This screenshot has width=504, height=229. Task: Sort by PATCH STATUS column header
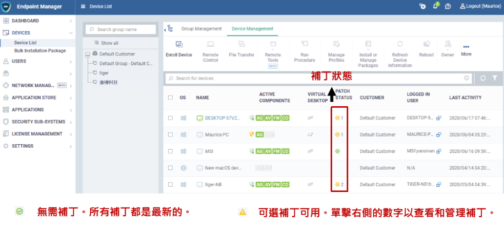pyautogui.click(x=343, y=95)
